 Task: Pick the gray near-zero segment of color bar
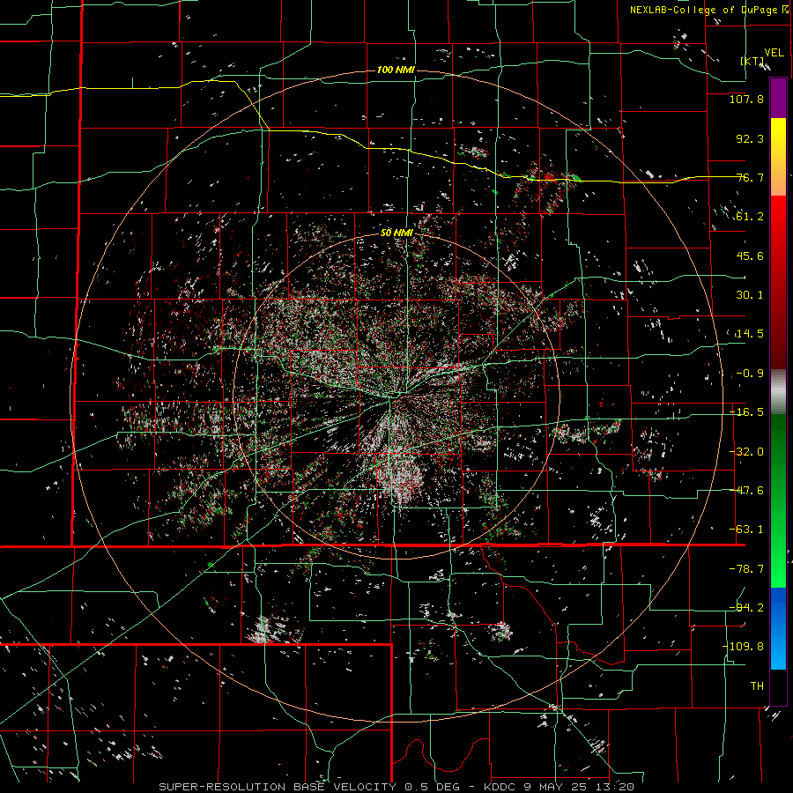coord(778,392)
